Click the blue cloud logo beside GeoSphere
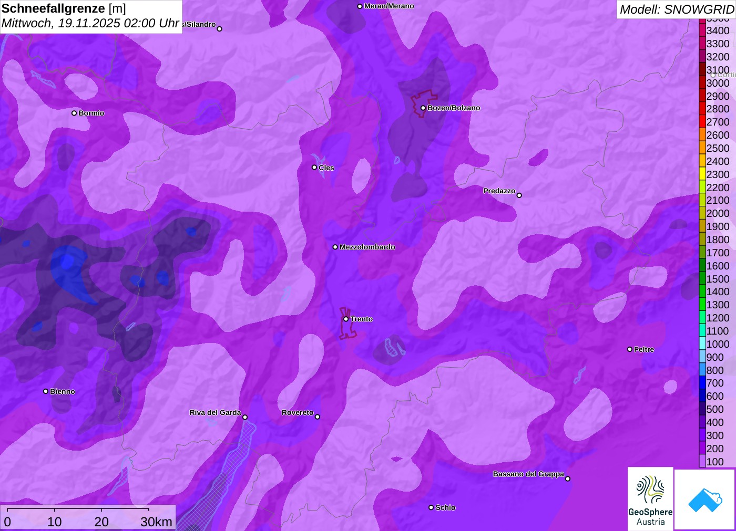This screenshot has height=531, width=736. pyautogui.click(x=705, y=499)
